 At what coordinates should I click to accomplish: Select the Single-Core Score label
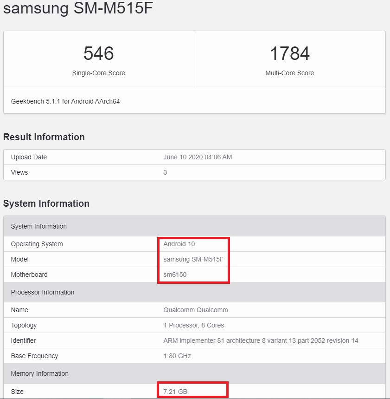click(x=98, y=73)
